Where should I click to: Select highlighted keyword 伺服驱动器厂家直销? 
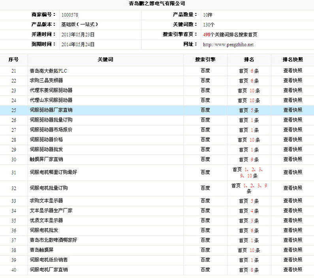pyautogui.click(x=51, y=110)
